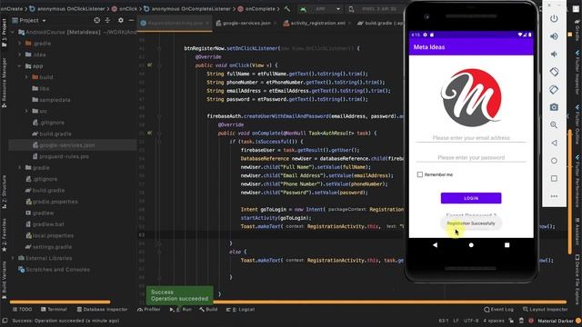The image size is (582, 327).
Task: Open the Database Inspector tab
Action: [102, 309]
